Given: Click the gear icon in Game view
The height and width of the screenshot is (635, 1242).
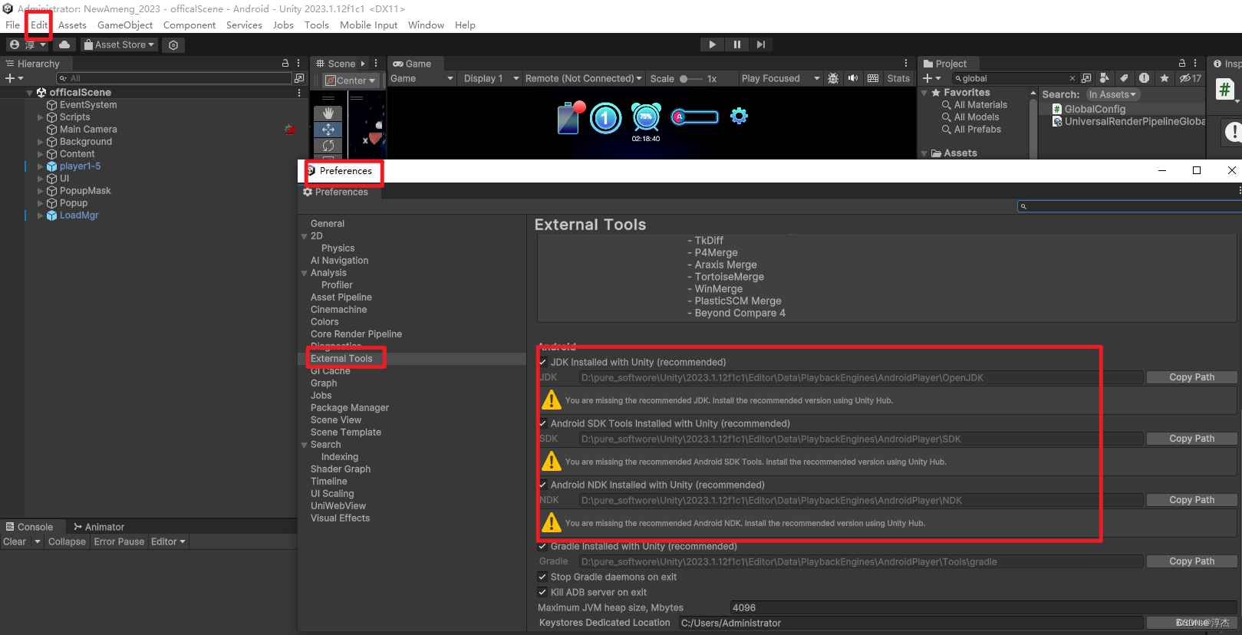Looking at the screenshot, I should coord(739,117).
